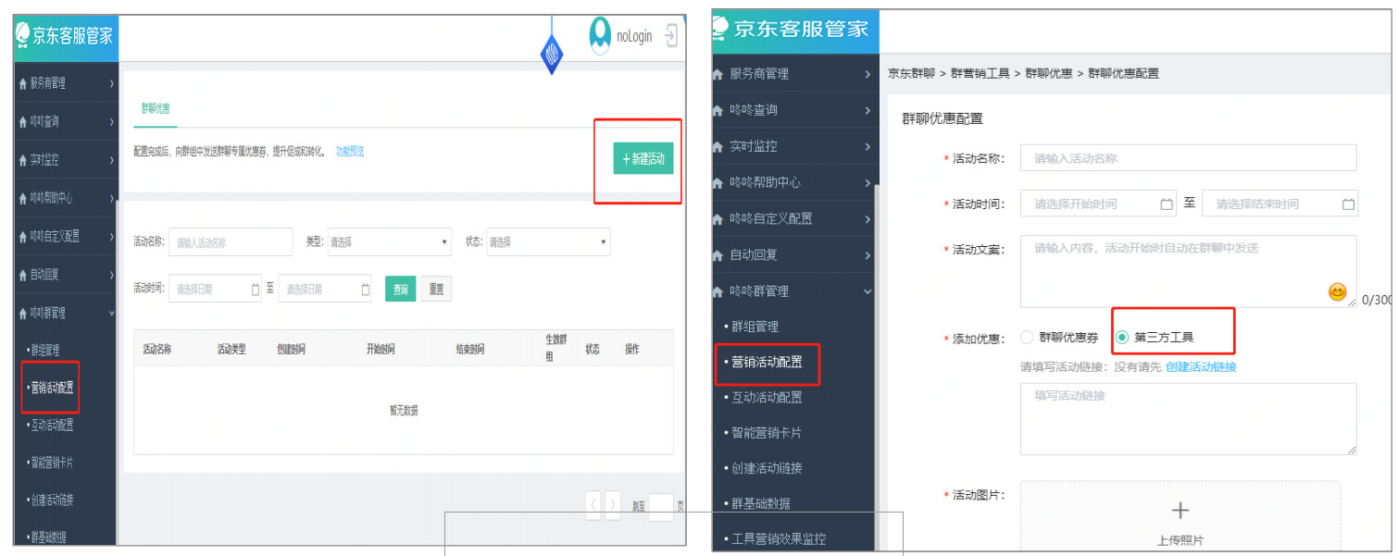Click home icon beside 实时监控 in right screenshot

pos(718,146)
